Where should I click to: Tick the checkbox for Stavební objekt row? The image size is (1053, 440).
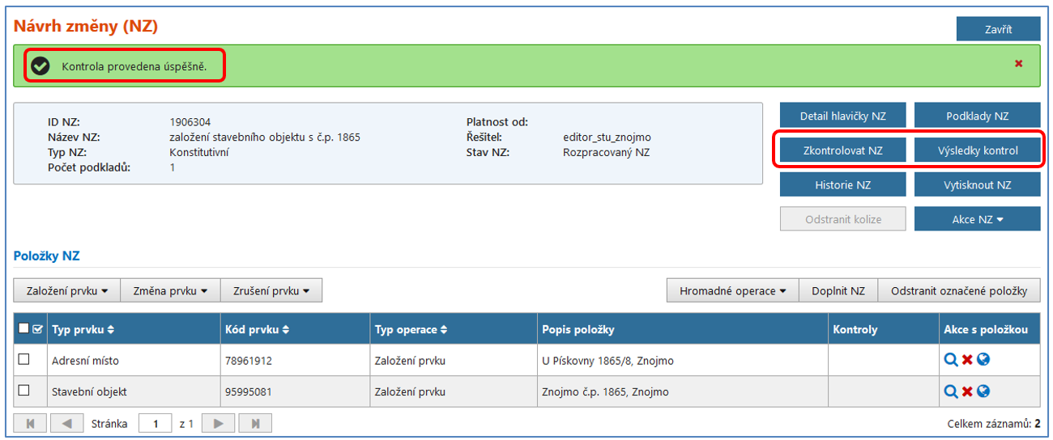click(x=24, y=391)
